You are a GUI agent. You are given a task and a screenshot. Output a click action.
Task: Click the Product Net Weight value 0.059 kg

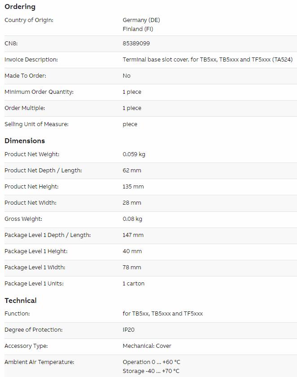coord(134,154)
